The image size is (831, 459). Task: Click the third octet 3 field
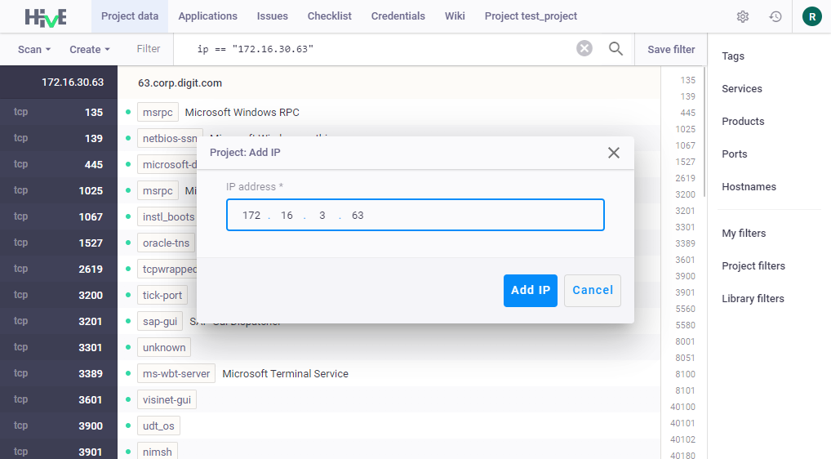coord(322,215)
